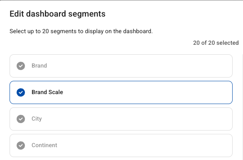Click the 'Edit dashboard segments' heading

pos(57,14)
